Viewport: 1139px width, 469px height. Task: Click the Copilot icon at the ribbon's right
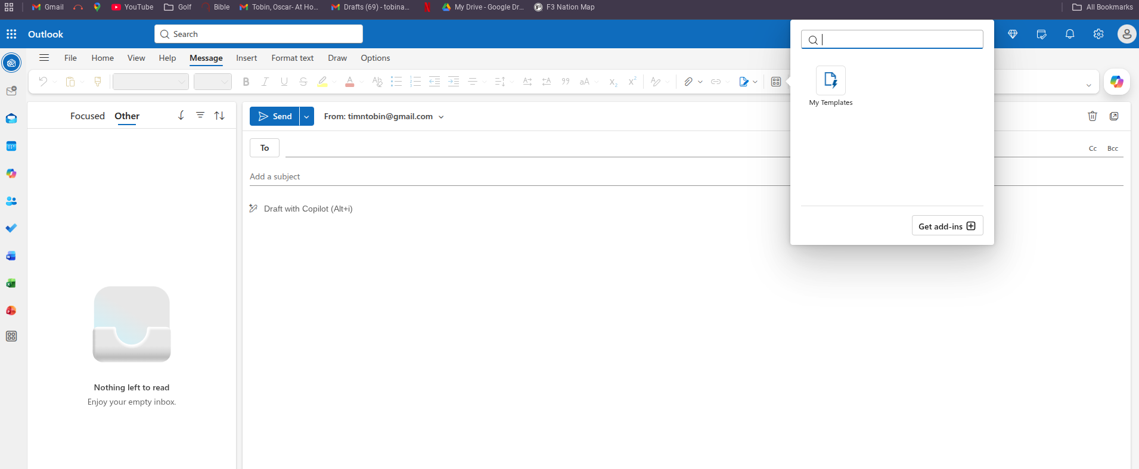1117,82
